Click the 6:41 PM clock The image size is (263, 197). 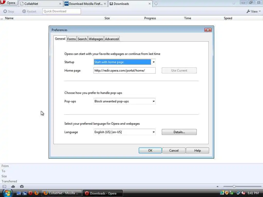pos(253,193)
